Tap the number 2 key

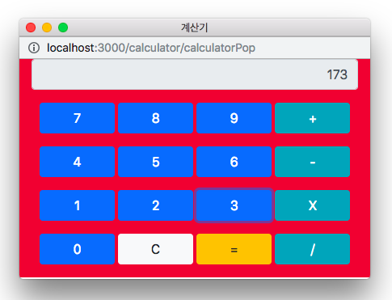(x=155, y=205)
